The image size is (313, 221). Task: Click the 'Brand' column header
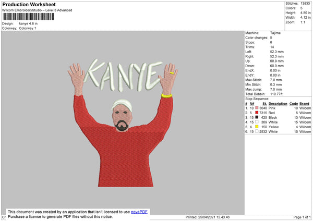305,104
